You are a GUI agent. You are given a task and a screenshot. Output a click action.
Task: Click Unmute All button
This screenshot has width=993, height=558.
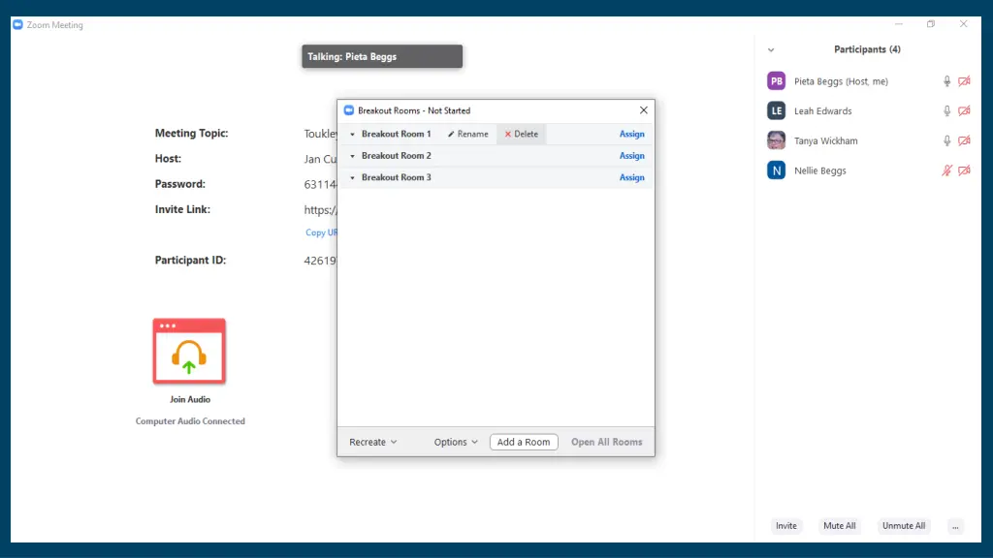[x=904, y=526]
